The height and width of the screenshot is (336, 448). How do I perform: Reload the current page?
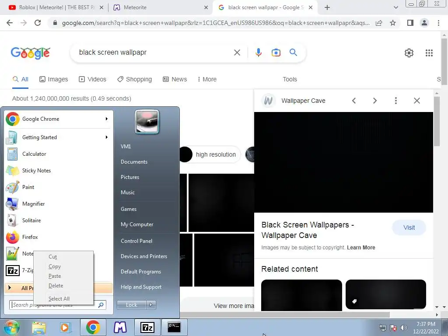click(38, 23)
